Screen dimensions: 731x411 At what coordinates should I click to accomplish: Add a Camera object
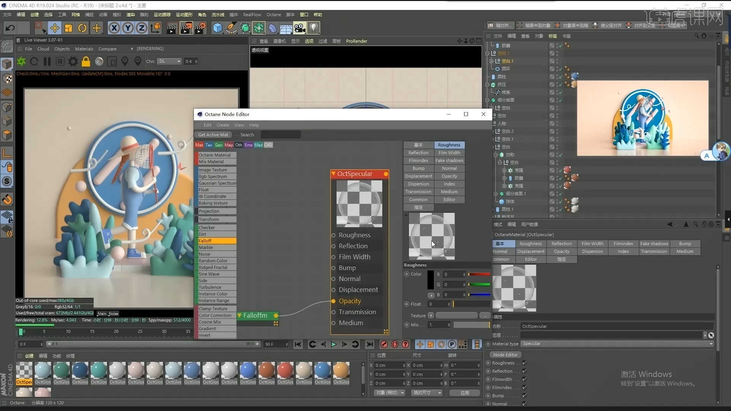(300, 28)
